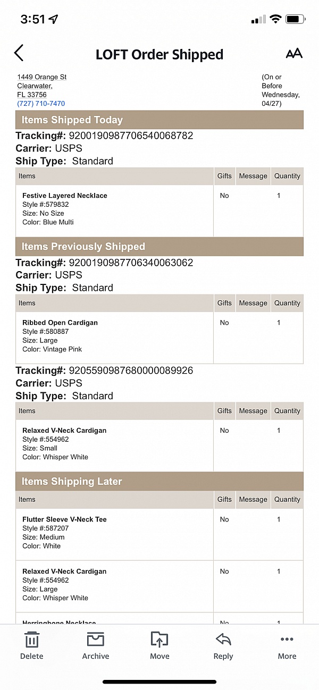Tap the Items Shipping Later header
This screenshot has width=319, height=690.
coord(72,482)
